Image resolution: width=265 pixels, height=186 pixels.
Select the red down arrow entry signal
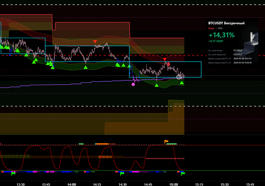tap(168, 64)
